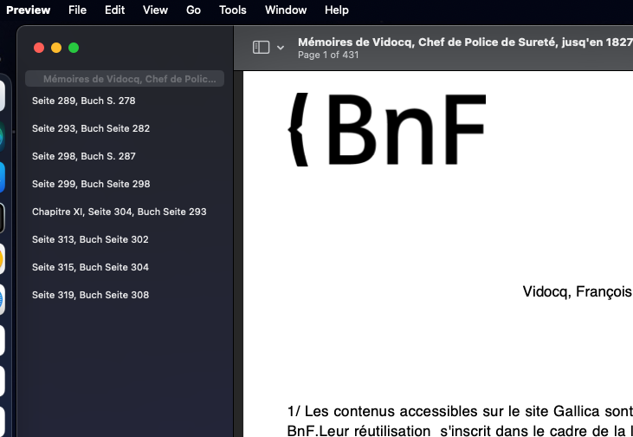This screenshot has width=633, height=437.
Task: Click the document title in the toolbar
Action: coord(465,42)
